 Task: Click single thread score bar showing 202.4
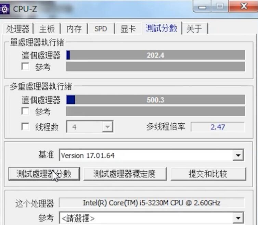pyautogui.click(x=155, y=55)
